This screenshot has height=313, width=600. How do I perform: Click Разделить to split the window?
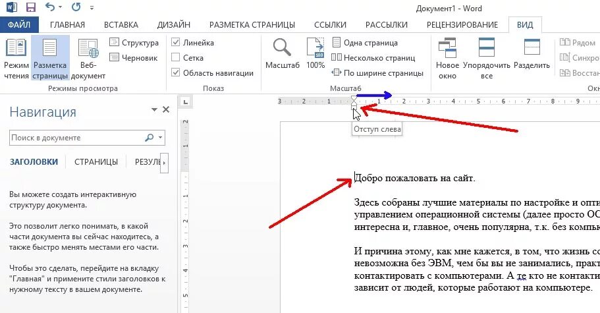532,53
